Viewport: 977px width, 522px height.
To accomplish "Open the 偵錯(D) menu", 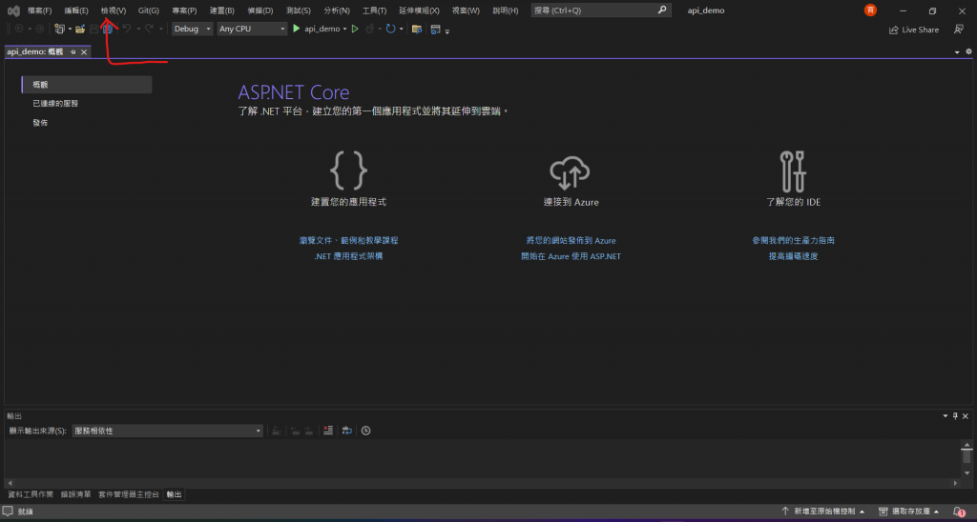I will tap(260, 10).
